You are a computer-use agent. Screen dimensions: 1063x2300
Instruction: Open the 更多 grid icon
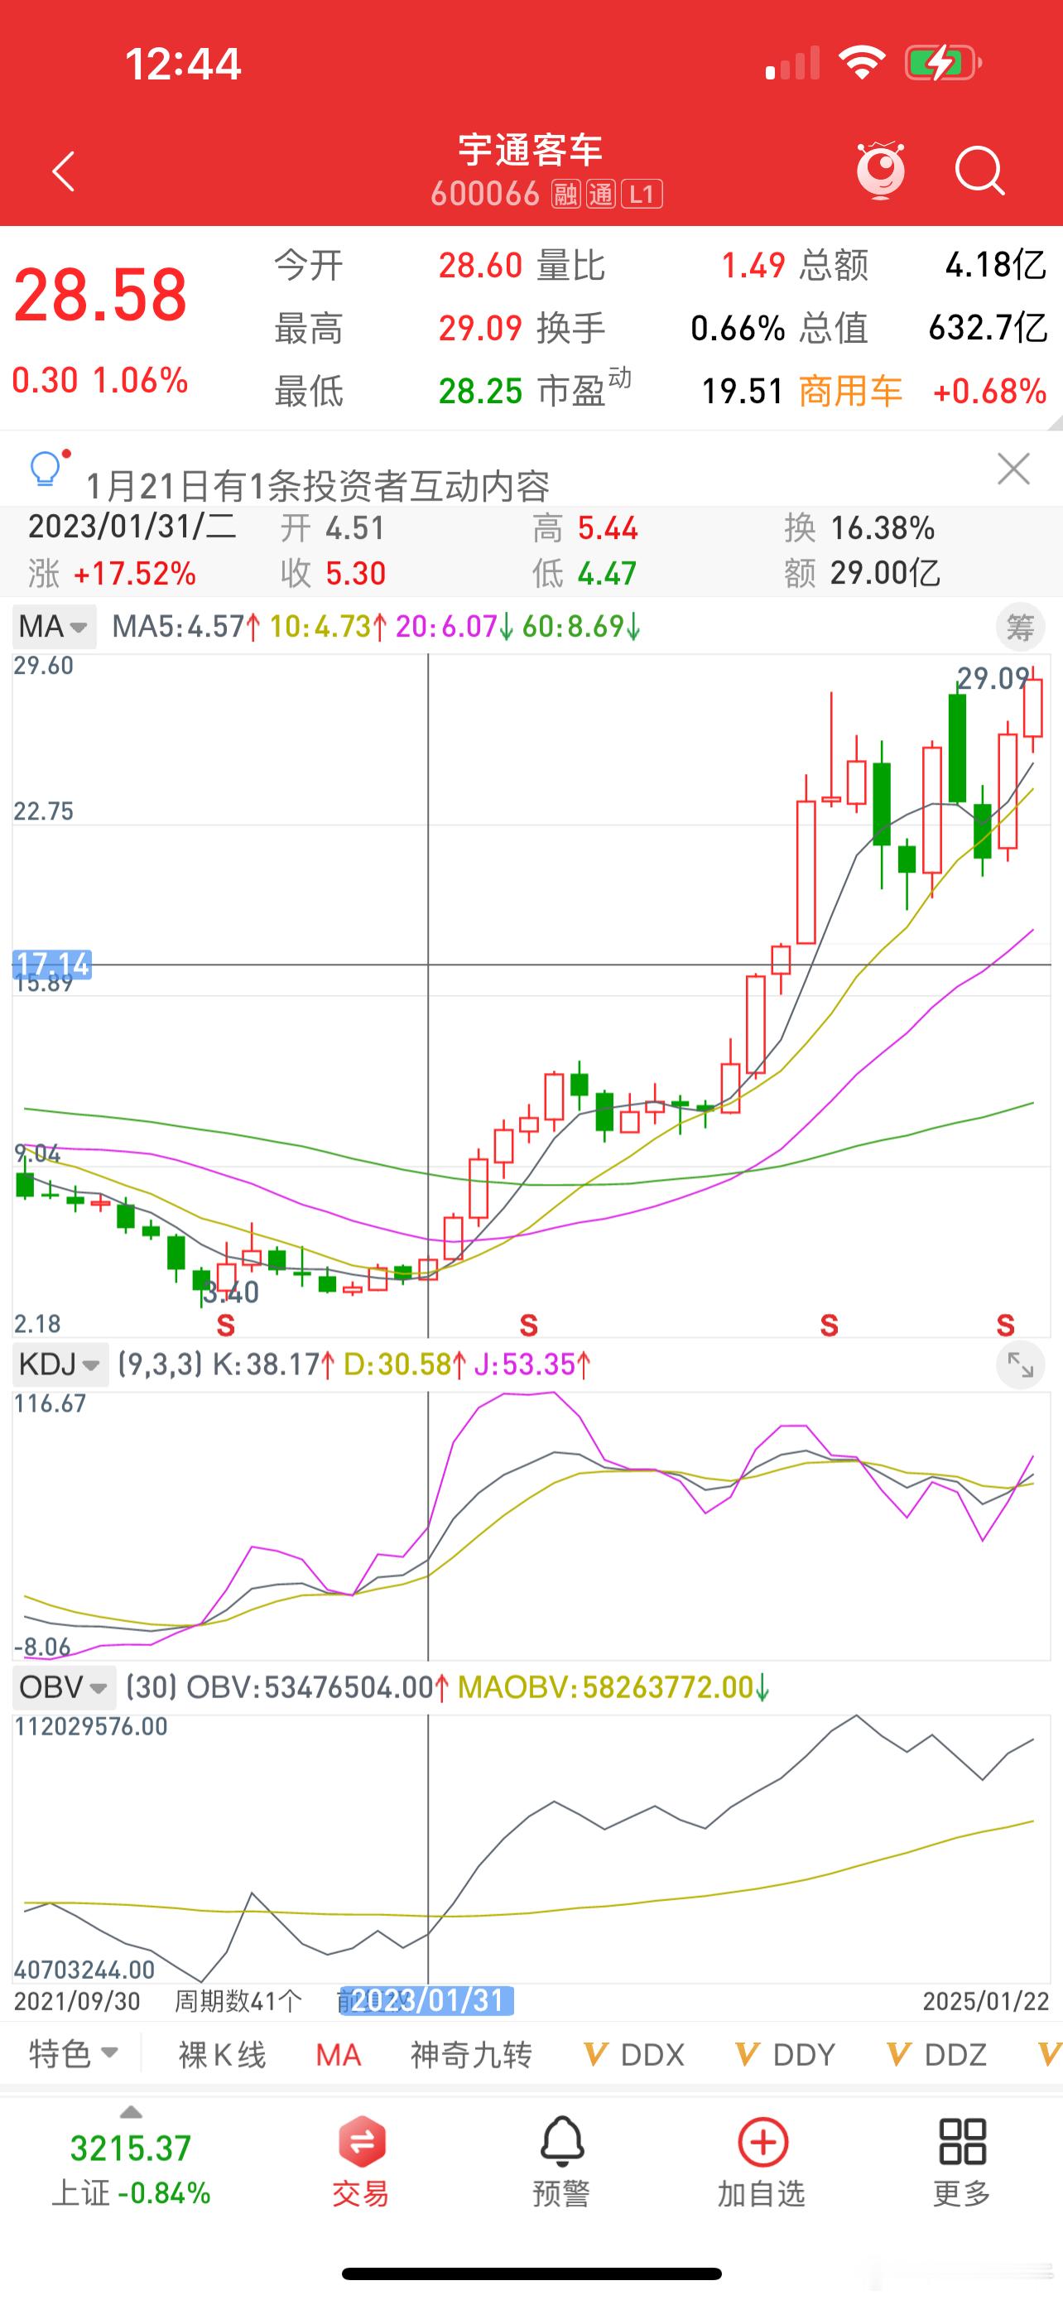[x=962, y=2141]
